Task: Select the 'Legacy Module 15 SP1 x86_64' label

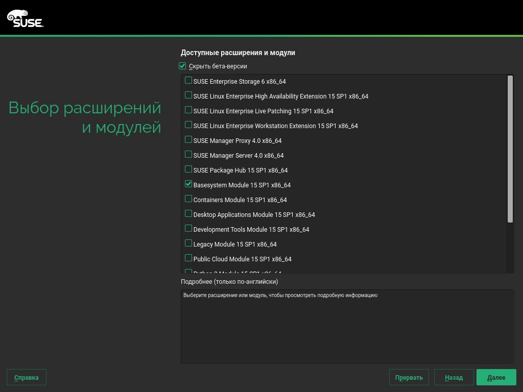Action: (x=235, y=244)
